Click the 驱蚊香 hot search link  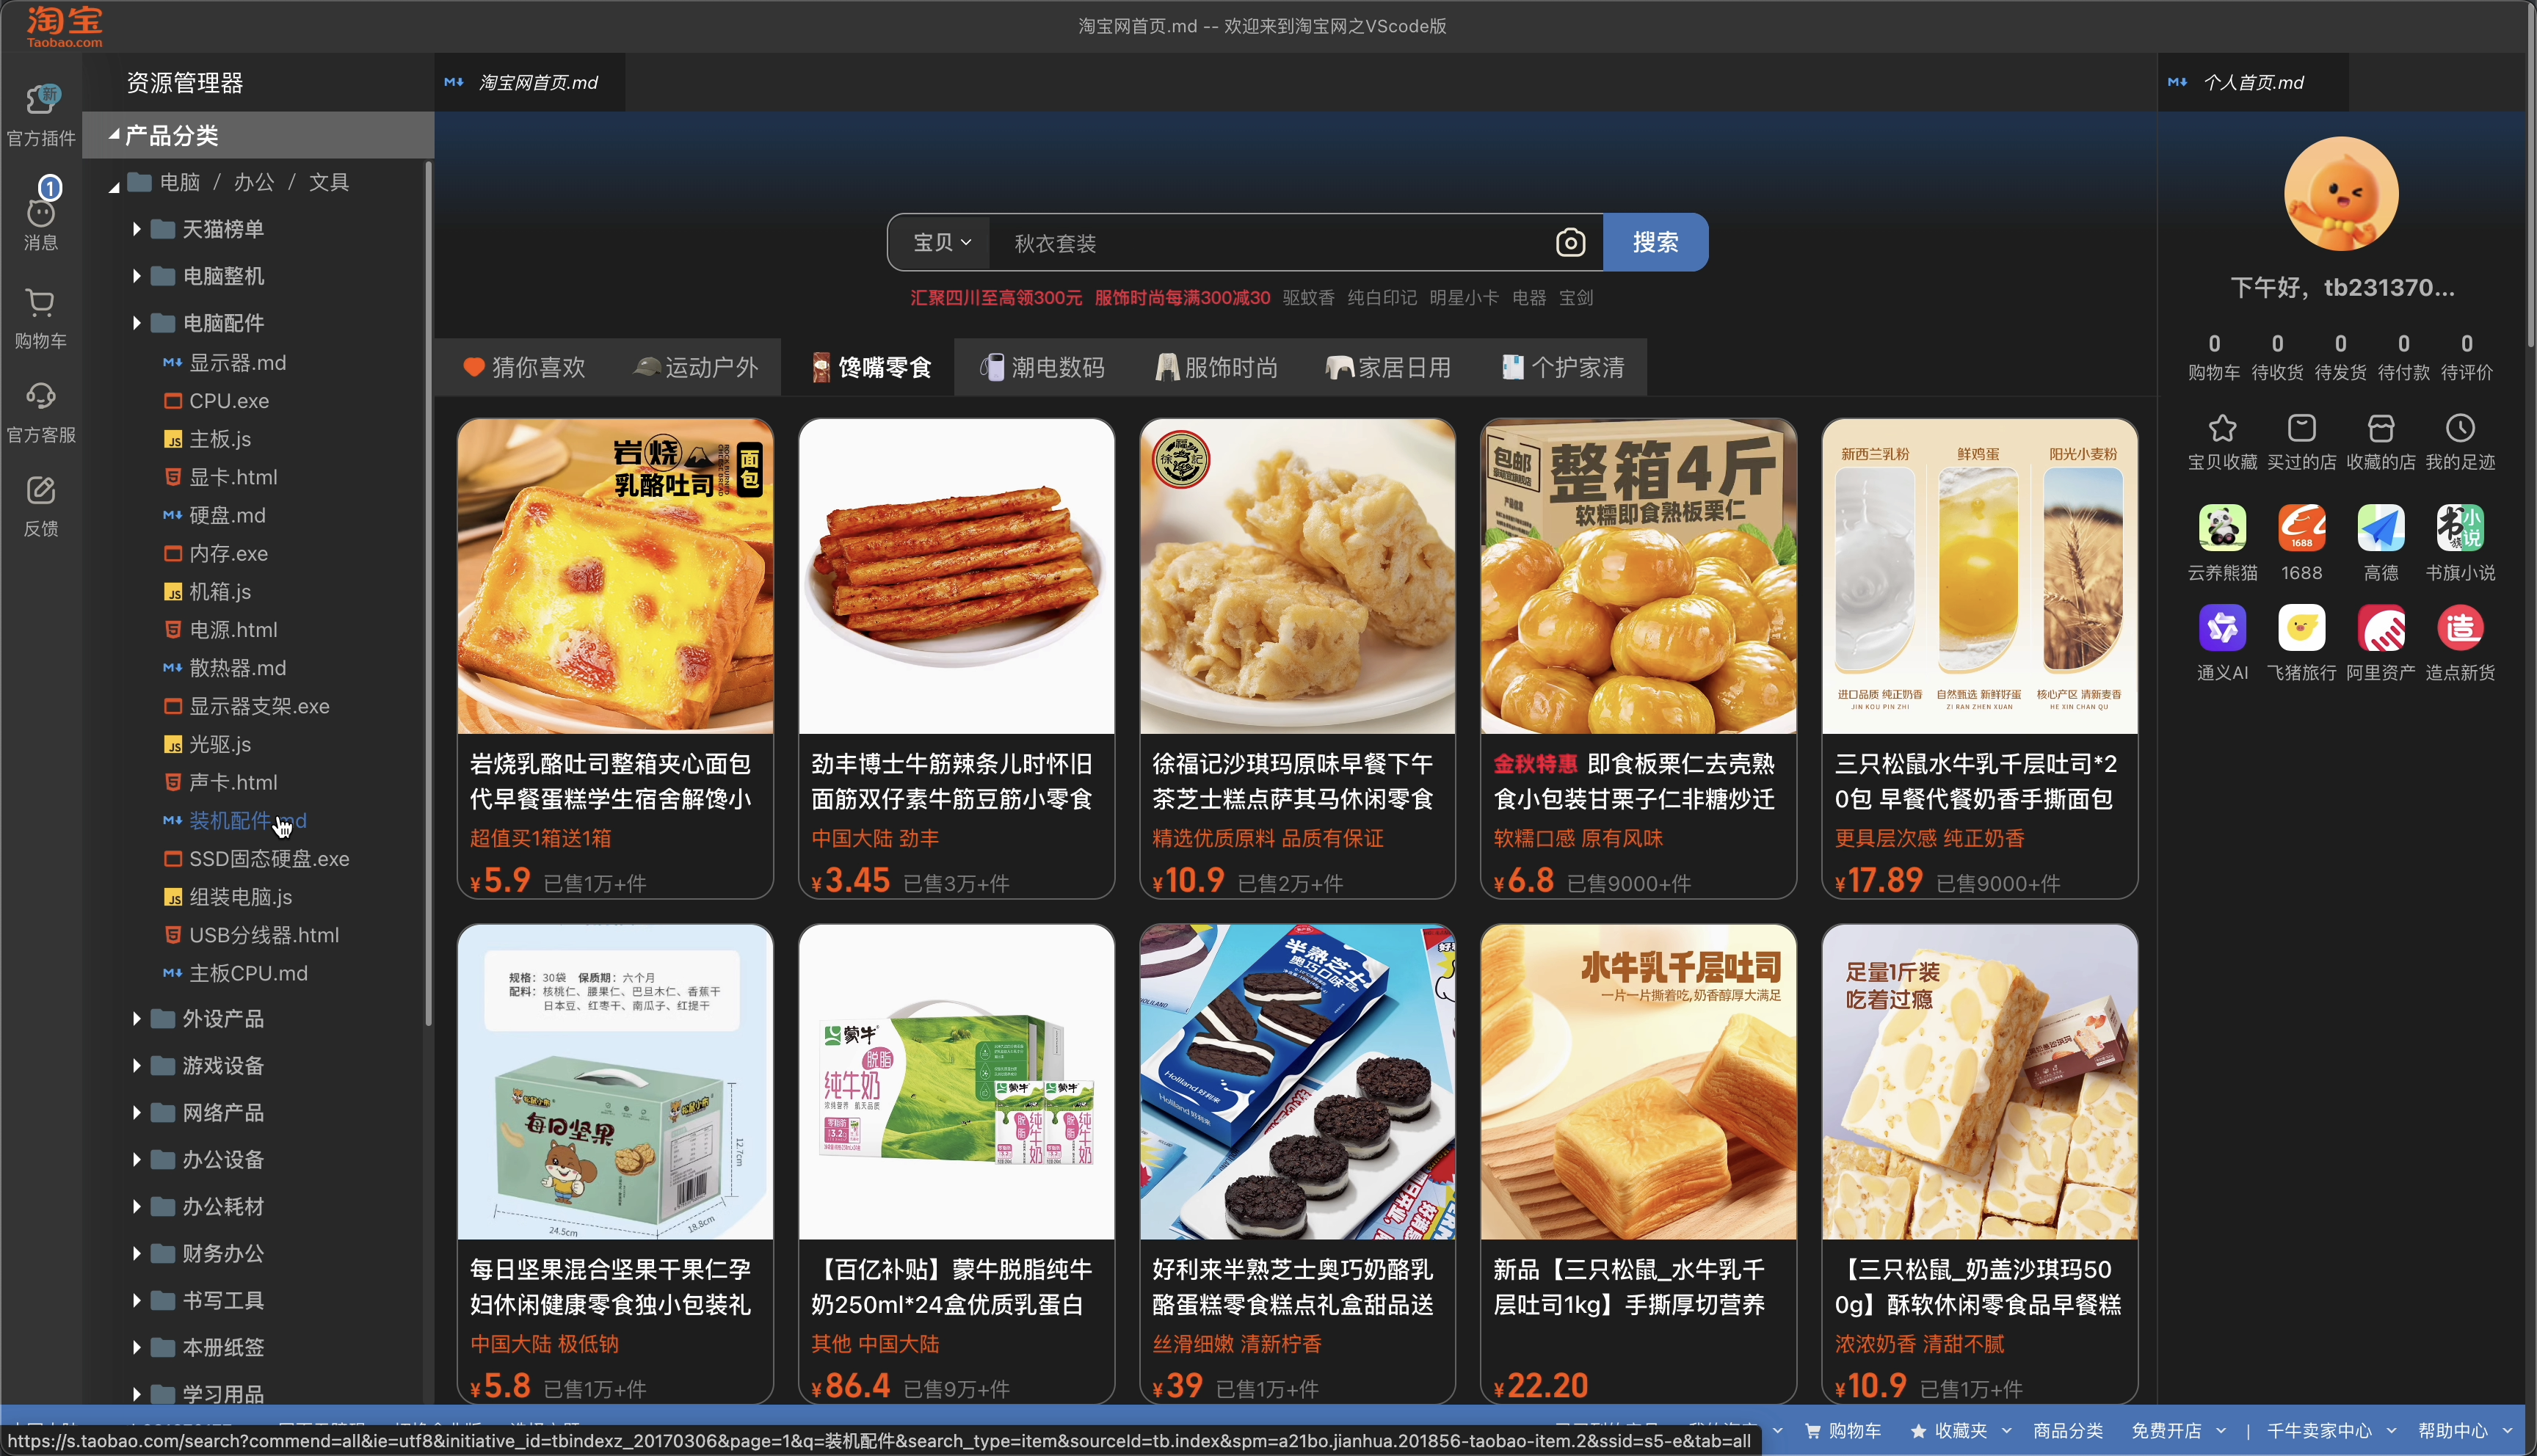pyautogui.click(x=1308, y=298)
